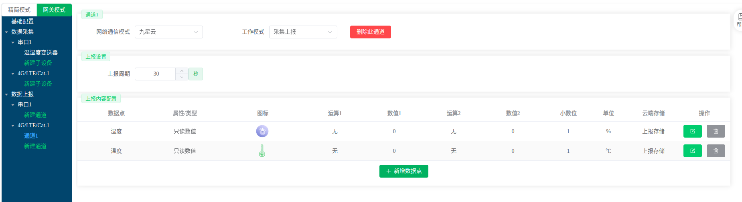Screen dimensions: 742x202
Task: Click the 通道1 section tag
Action: pos(92,15)
